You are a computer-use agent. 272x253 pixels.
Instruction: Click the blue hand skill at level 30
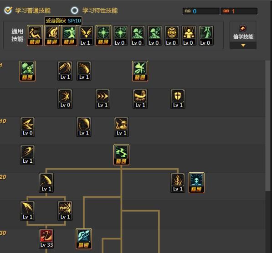point(84,238)
